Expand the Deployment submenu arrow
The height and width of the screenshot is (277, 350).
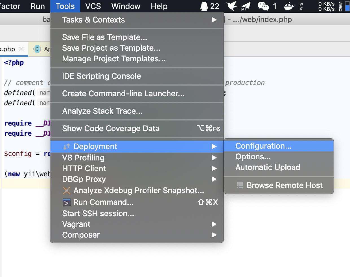(x=214, y=146)
